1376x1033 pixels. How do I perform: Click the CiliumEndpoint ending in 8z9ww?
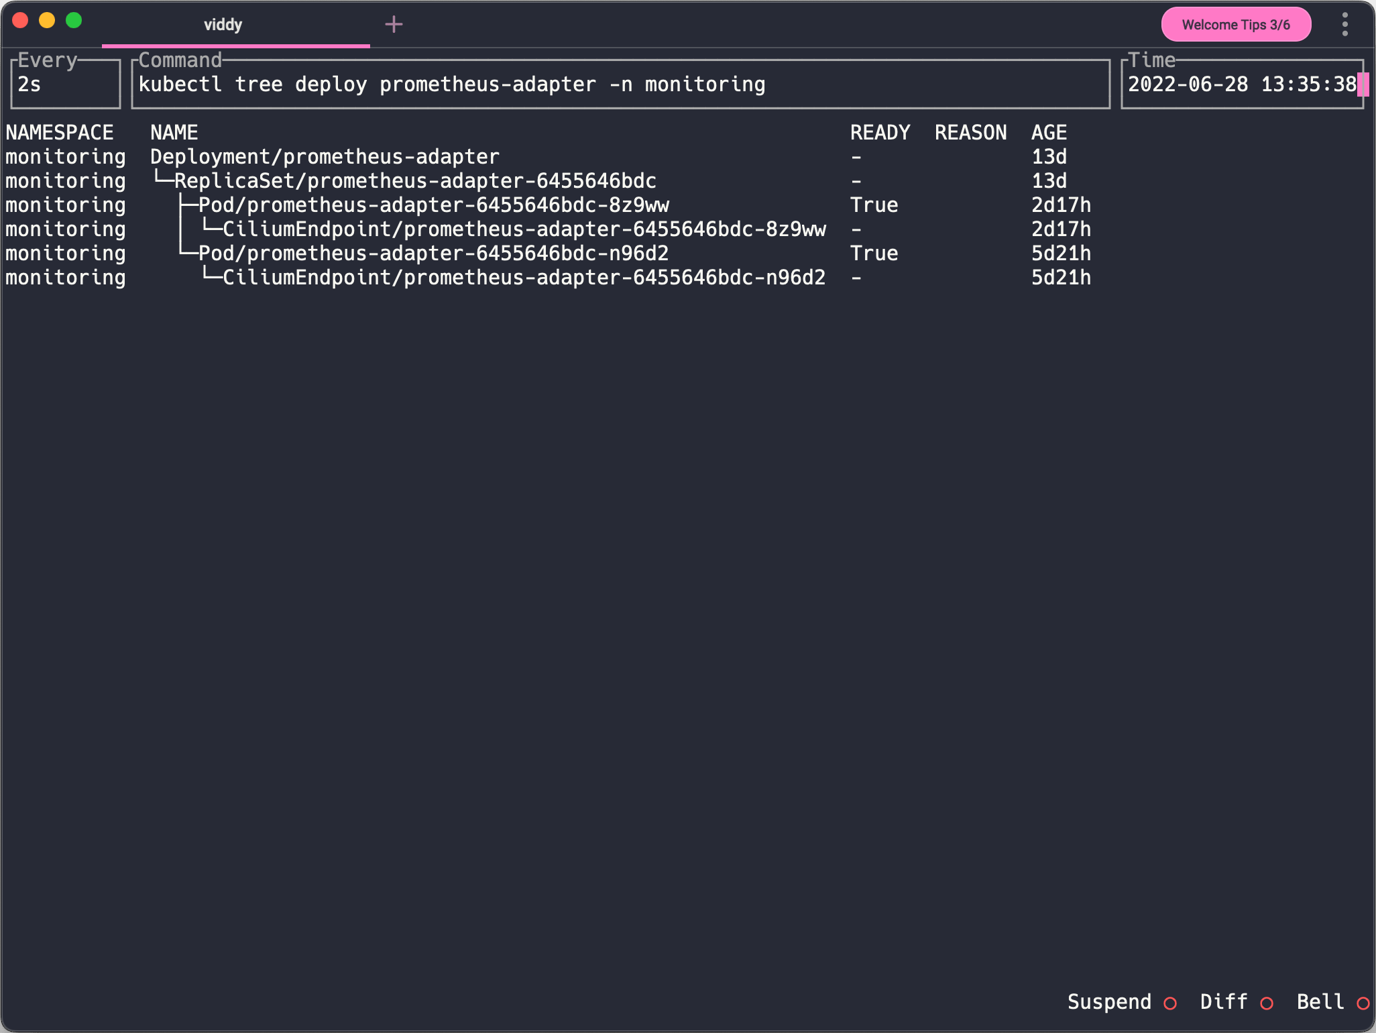[x=524, y=229]
